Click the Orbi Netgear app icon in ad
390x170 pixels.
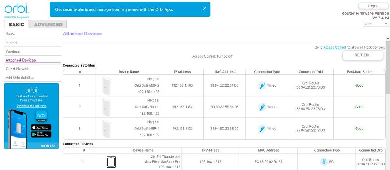[41, 116]
